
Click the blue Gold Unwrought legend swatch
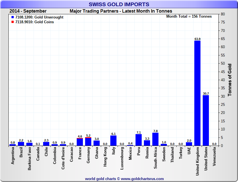pyautogui.click(x=13, y=17)
